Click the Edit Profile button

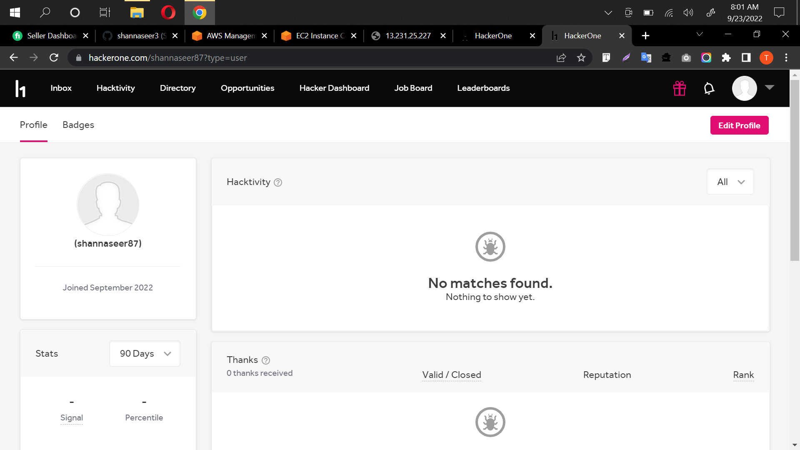pos(739,125)
